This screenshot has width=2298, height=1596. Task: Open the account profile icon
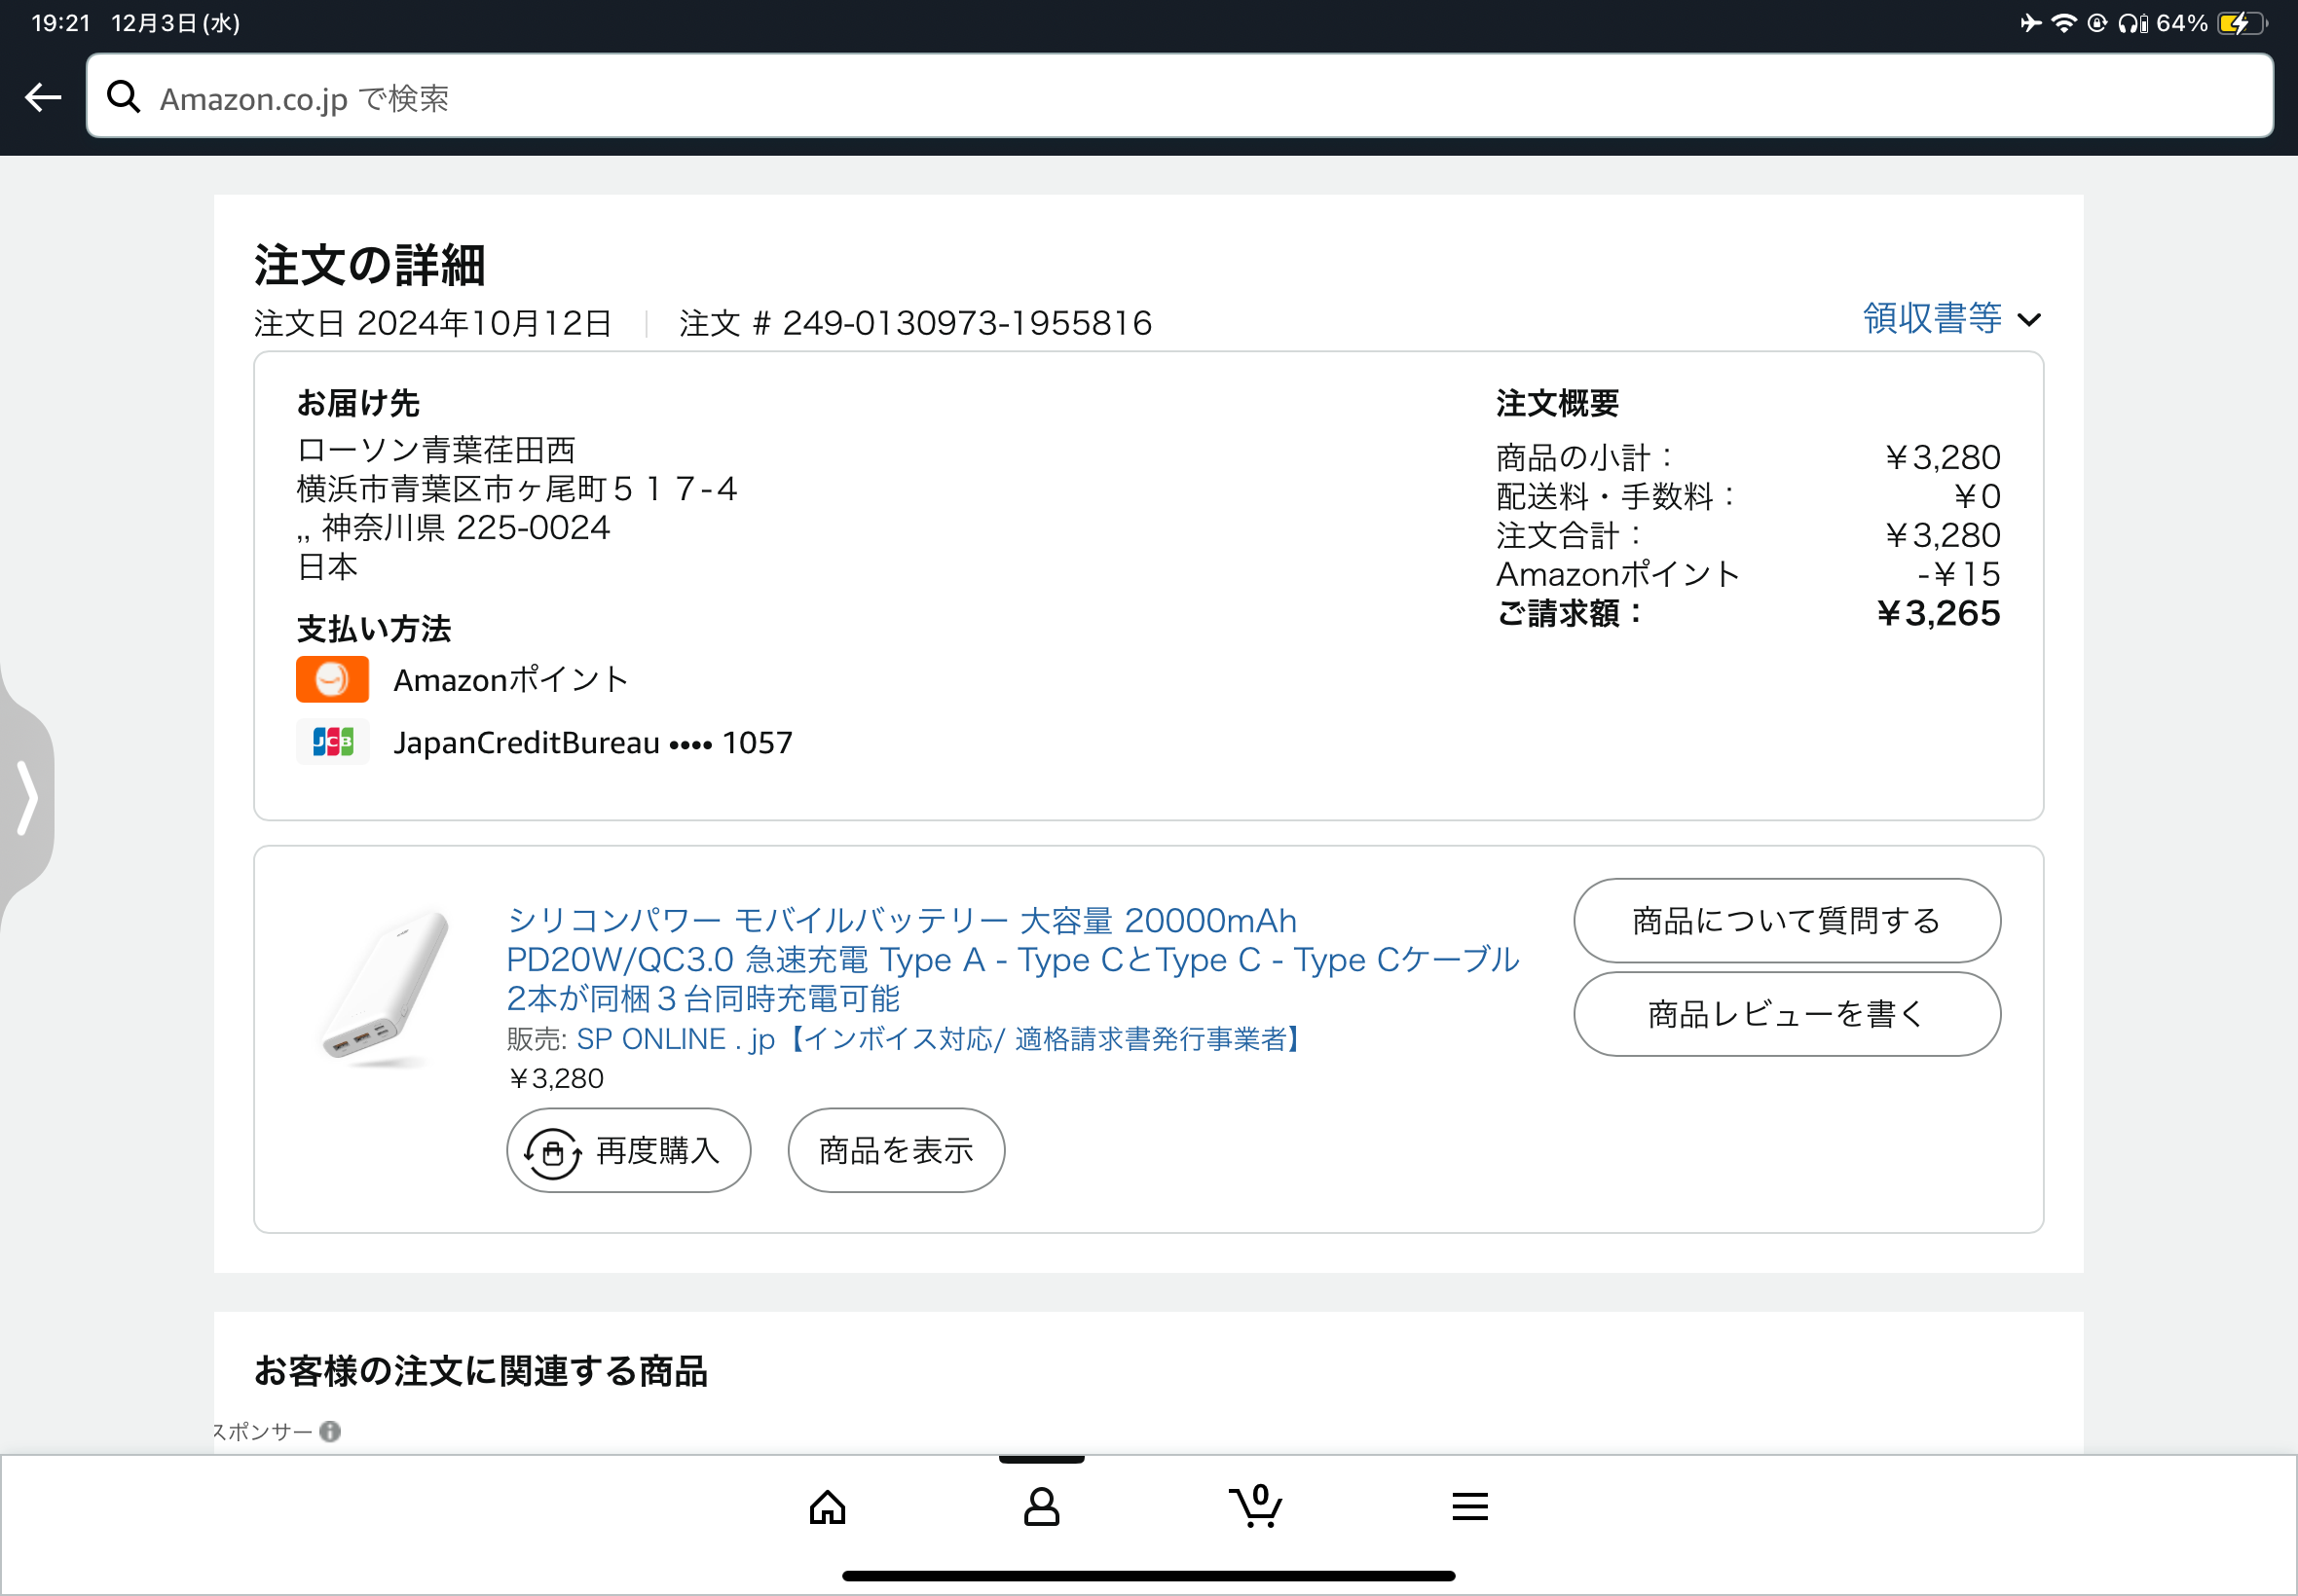point(1042,1507)
